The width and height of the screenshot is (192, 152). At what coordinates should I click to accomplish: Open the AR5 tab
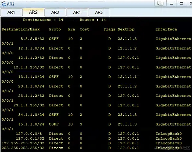(x=99, y=12)
